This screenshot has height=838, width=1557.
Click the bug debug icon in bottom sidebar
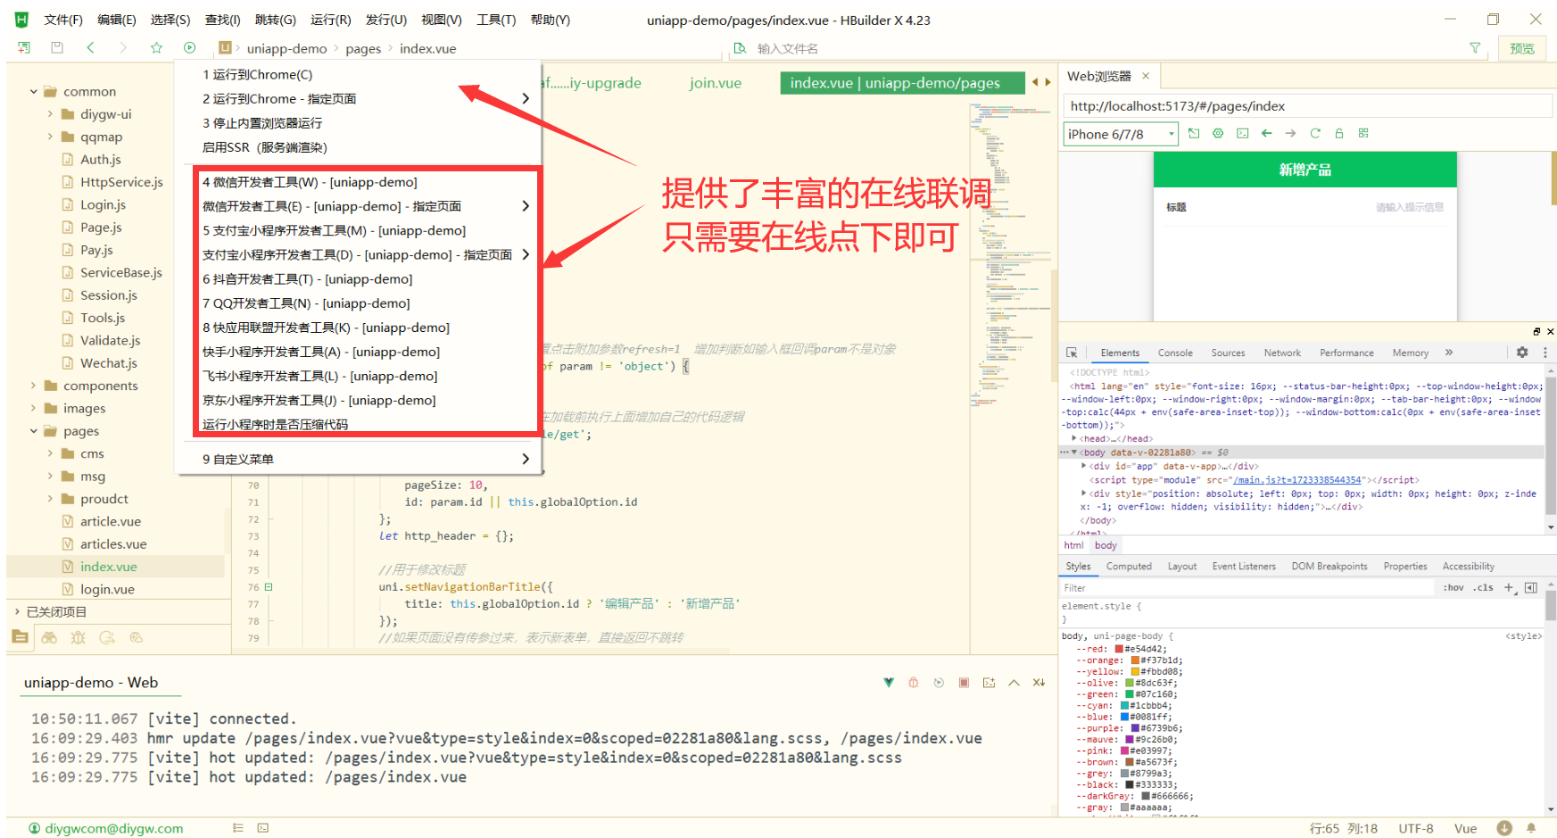point(79,637)
